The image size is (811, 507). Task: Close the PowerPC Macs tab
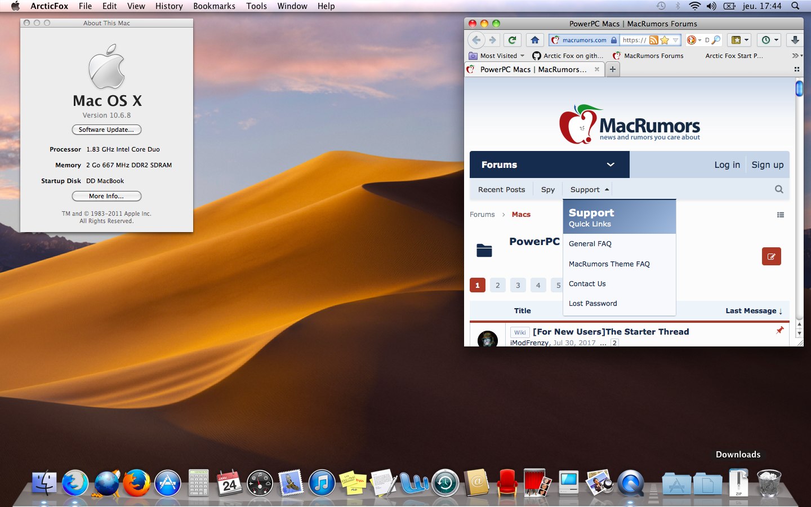pos(597,69)
